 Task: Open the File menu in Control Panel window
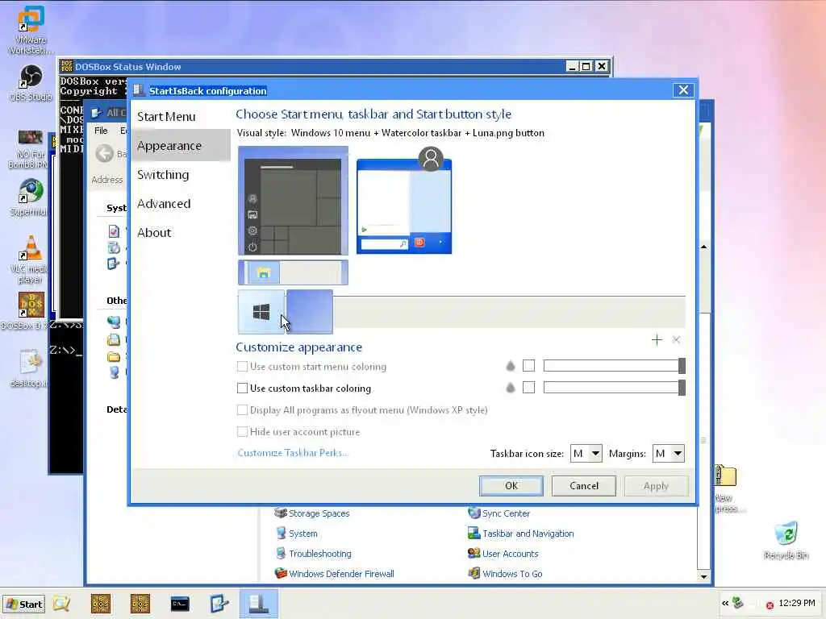(x=101, y=131)
